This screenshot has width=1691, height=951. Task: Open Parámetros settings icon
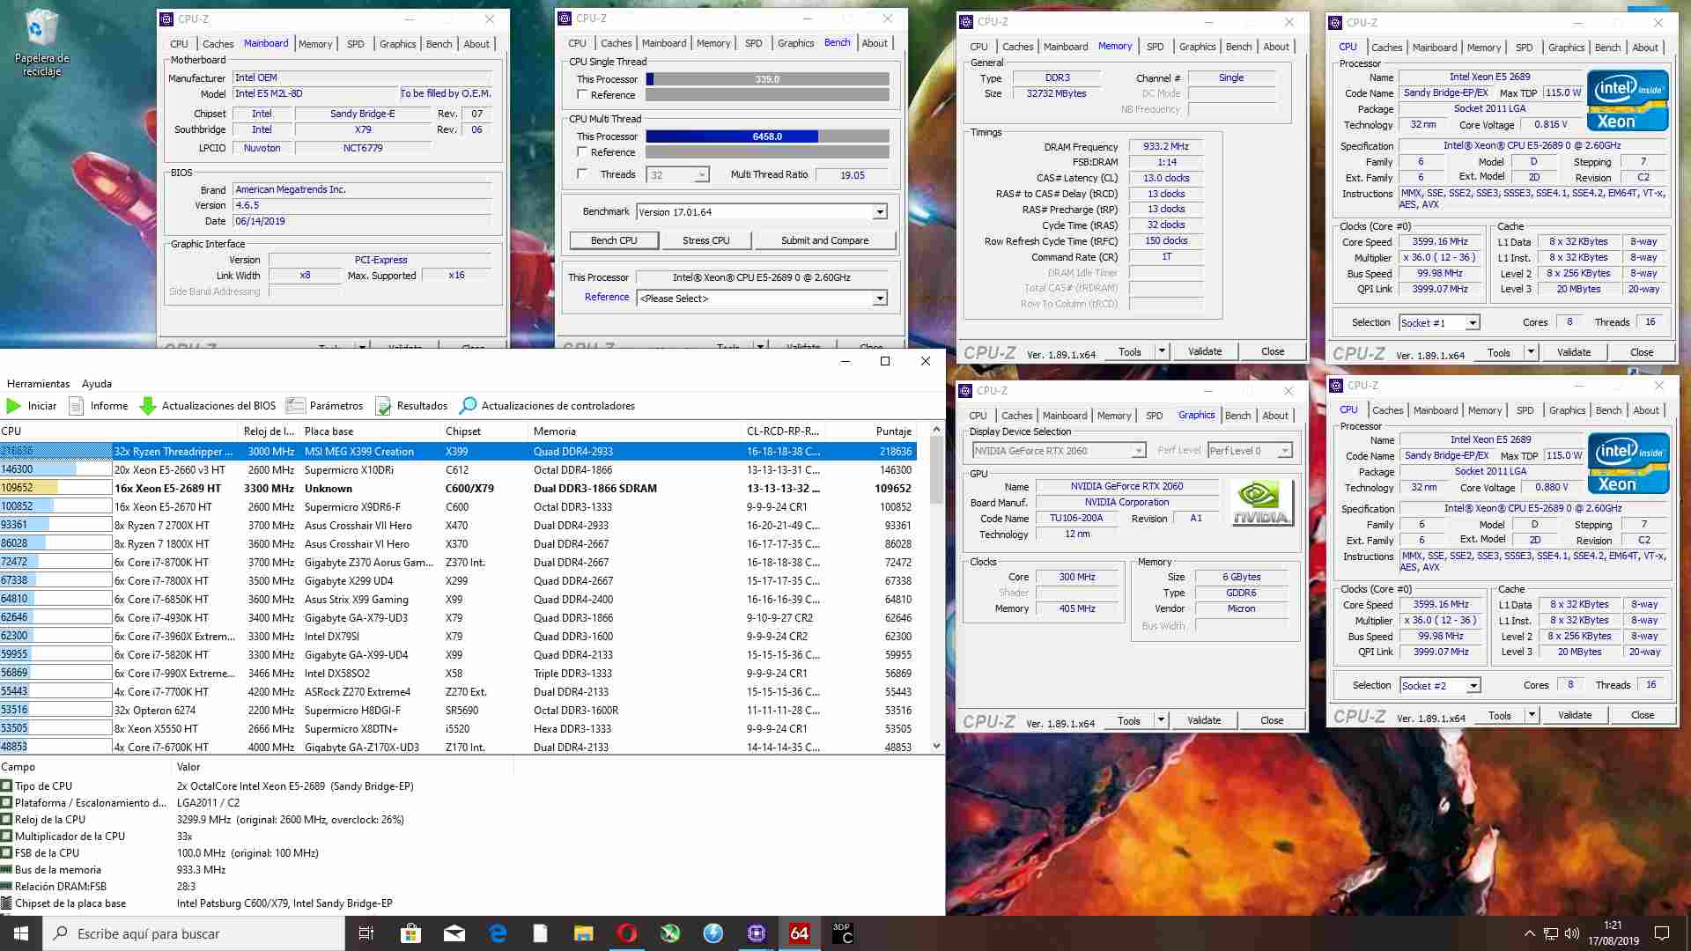pos(296,406)
